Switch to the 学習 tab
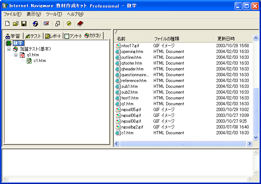261x184 pixels. (13, 36)
